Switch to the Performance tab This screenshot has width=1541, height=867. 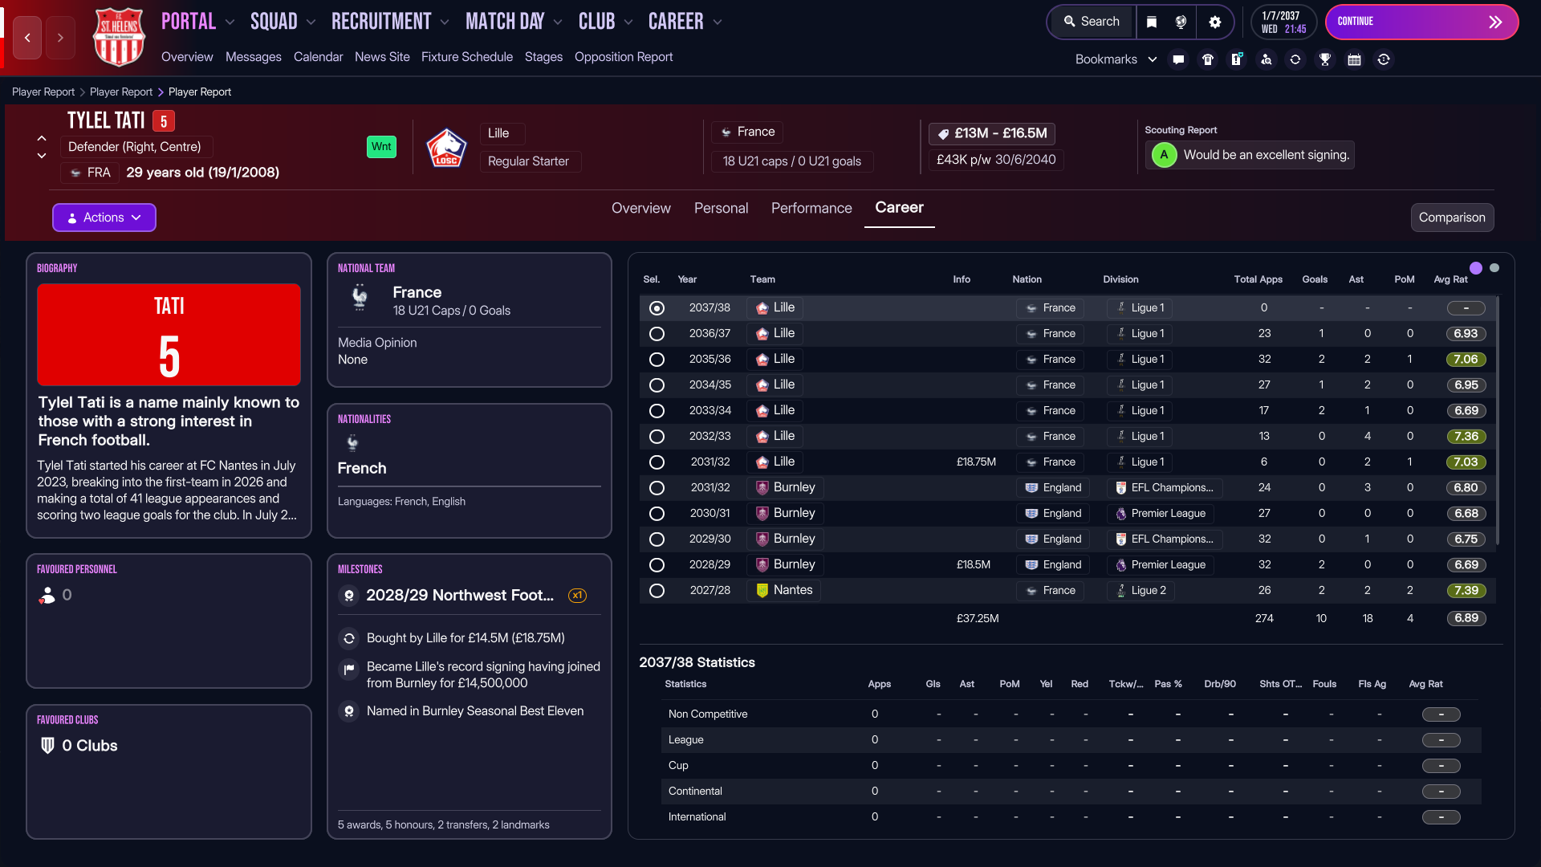click(811, 208)
